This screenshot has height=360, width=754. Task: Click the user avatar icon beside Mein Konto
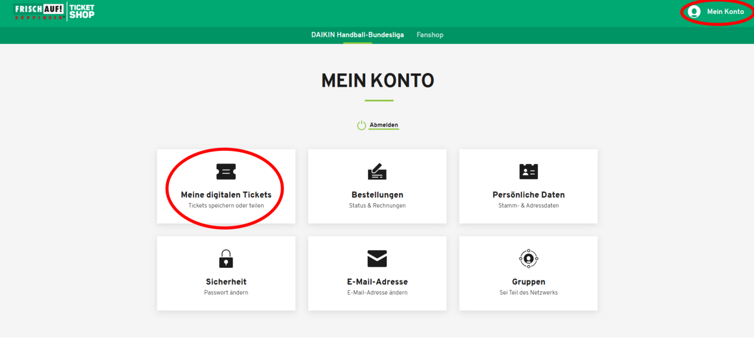(x=694, y=12)
